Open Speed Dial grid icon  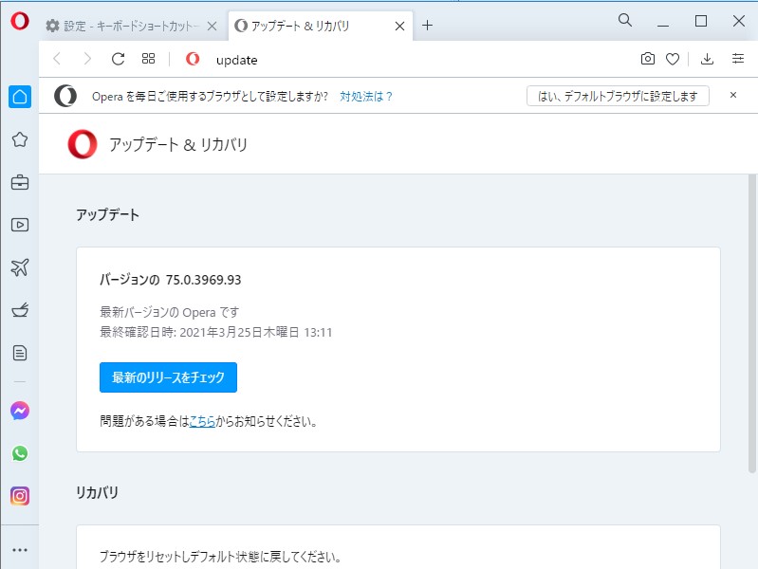click(148, 59)
